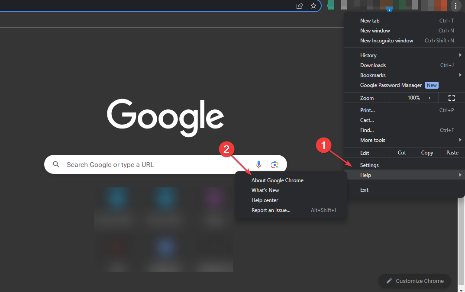465x292 pixels.
Task: Select Find... in the menu
Action: pos(404,130)
